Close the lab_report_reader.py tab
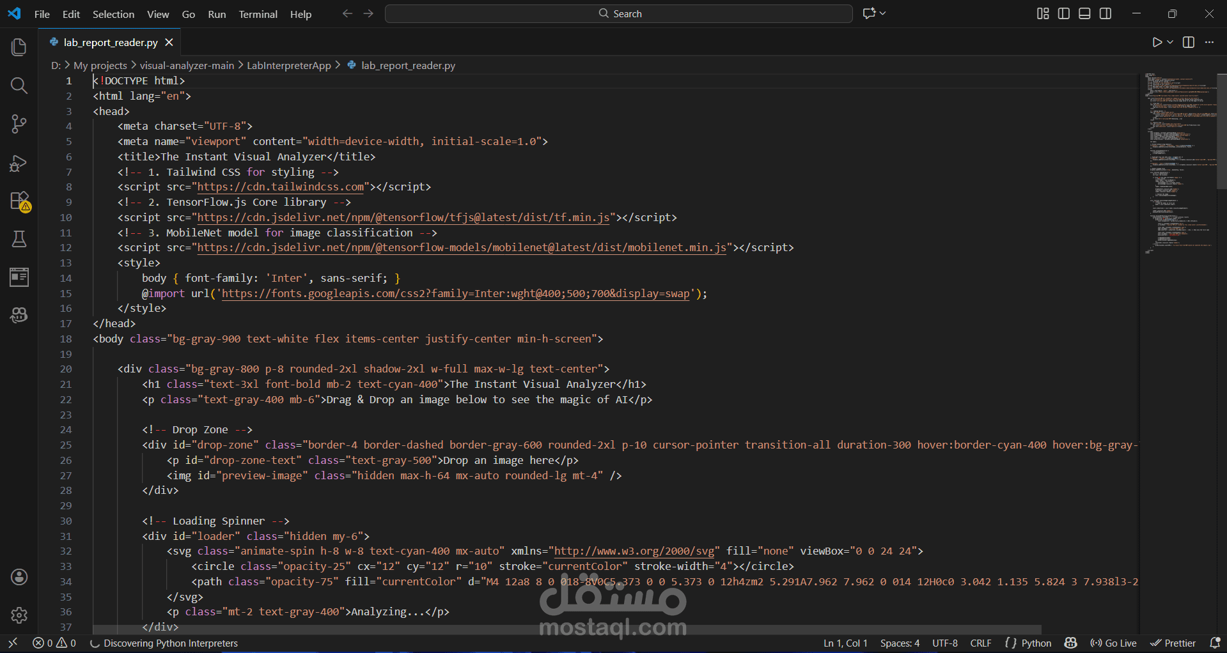Screen dimensions: 1227x653 pyautogui.click(x=169, y=42)
